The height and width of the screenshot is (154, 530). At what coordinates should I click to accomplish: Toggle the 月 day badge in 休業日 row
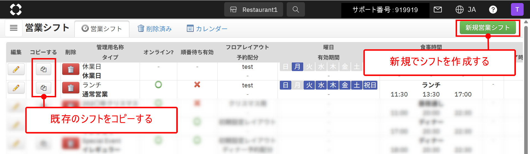297,67
